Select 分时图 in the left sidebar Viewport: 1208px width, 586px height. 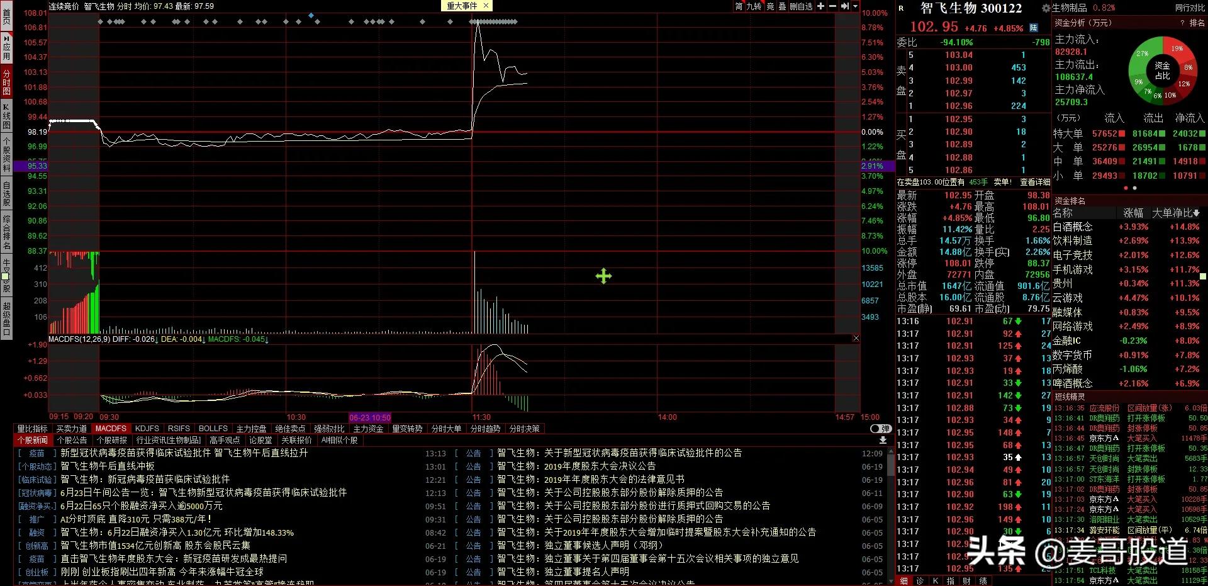pyautogui.click(x=6, y=82)
